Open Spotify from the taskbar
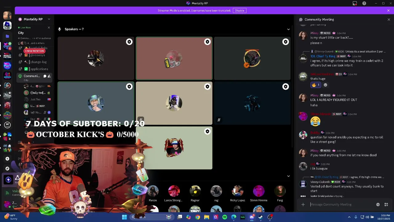This screenshot has width=394, height=222. tap(225, 217)
